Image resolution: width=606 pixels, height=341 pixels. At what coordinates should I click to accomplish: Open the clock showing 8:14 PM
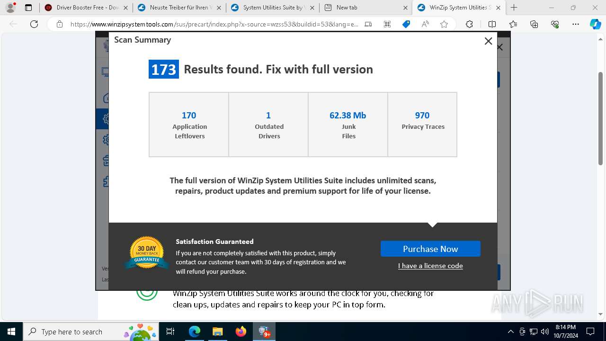click(565, 332)
